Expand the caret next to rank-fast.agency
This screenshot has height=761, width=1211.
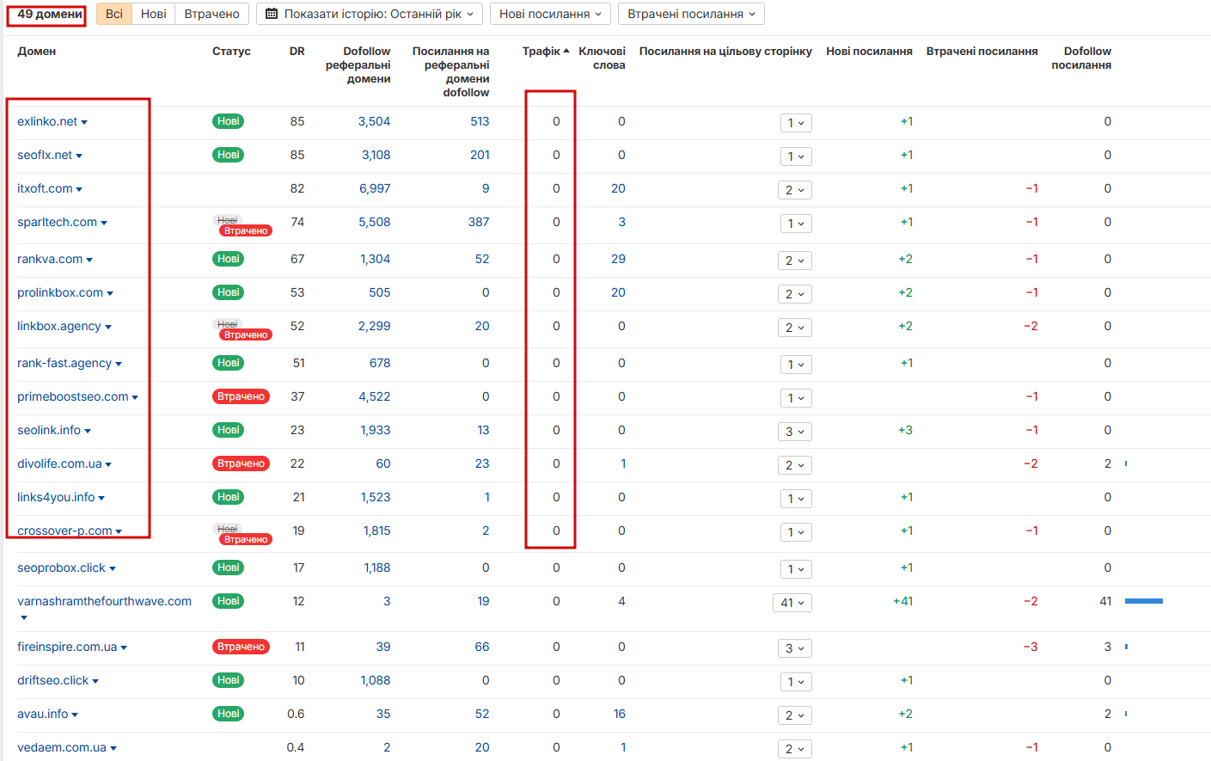point(119,364)
